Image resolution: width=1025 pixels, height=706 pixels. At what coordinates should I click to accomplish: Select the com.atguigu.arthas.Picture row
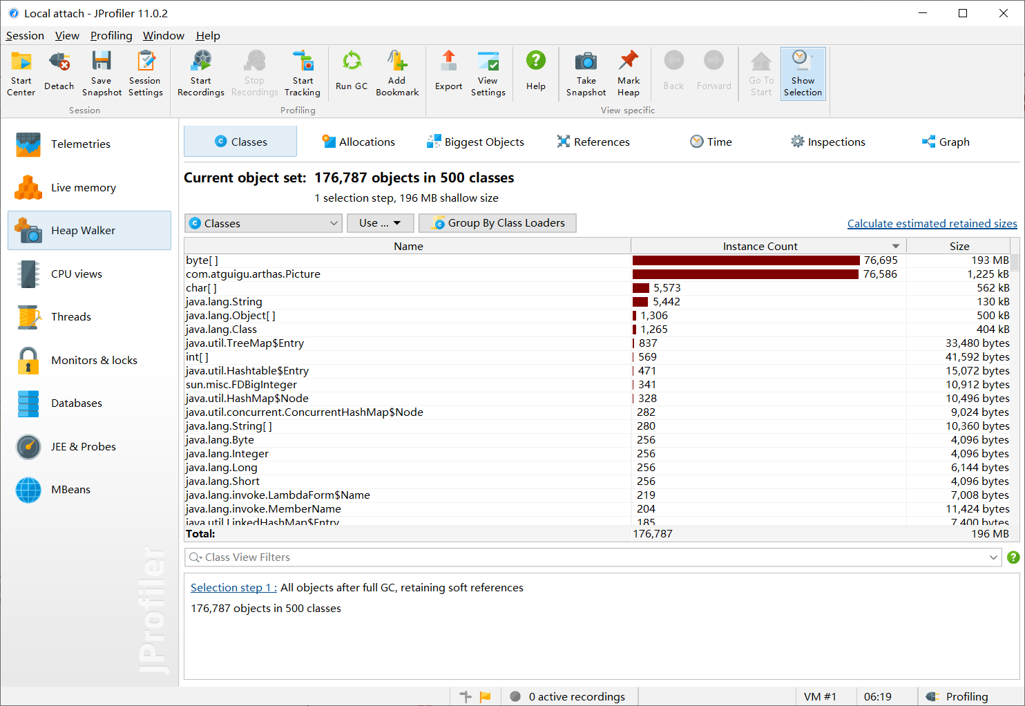pyautogui.click(x=597, y=274)
